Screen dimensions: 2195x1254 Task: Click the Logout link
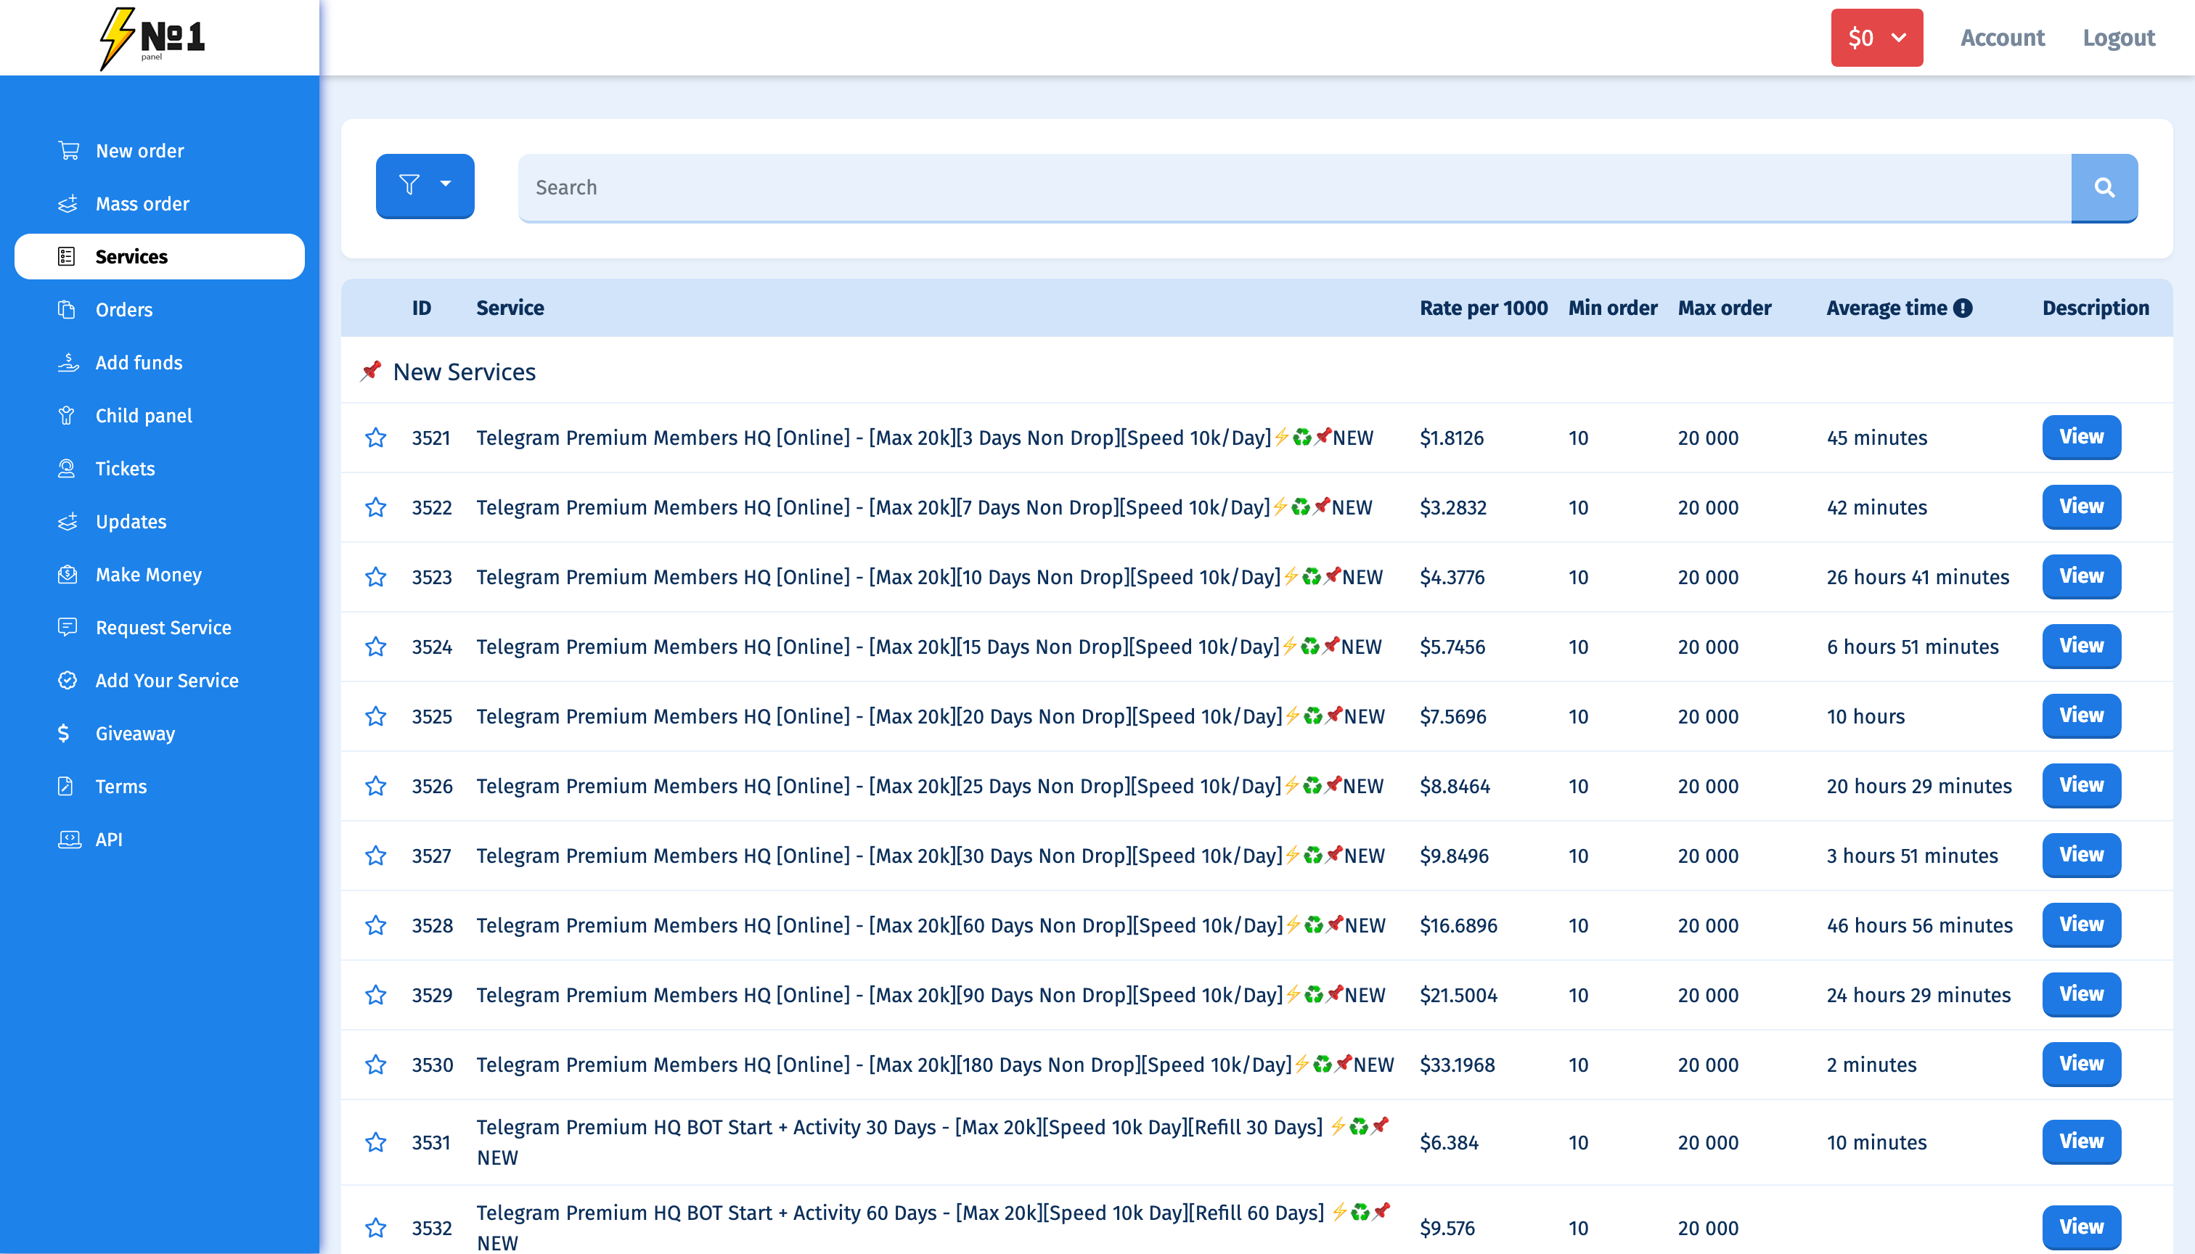pyautogui.click(x=2117, y=38)
